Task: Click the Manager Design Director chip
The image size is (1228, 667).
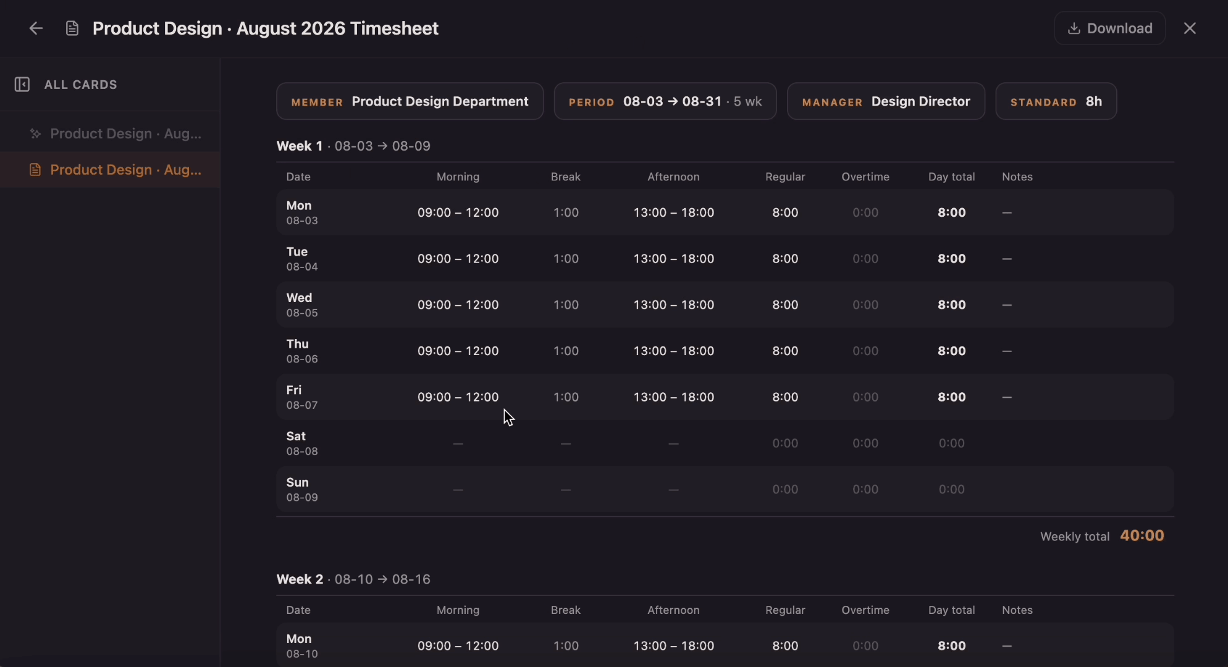Action: [886, 101]
